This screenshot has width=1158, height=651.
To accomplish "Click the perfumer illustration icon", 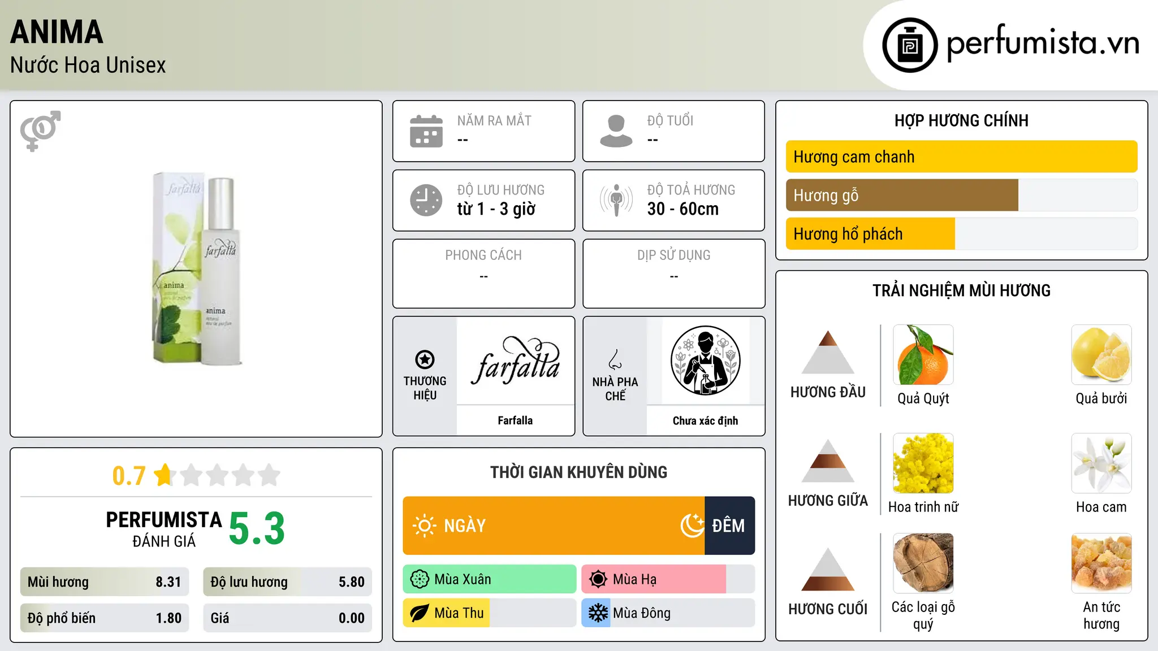I will pos(705,361).
